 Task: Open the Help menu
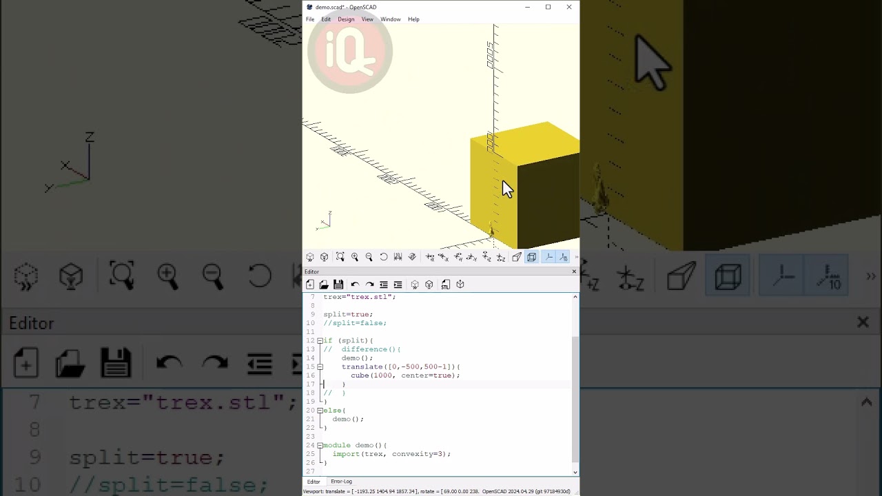click(413, 19)
